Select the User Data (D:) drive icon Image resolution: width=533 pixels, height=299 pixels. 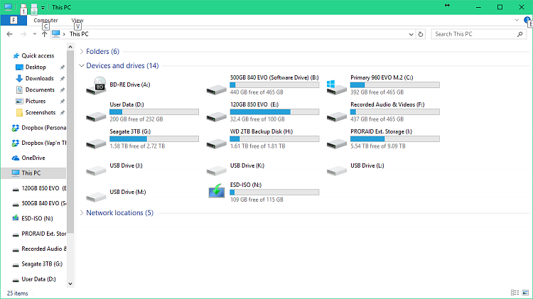[x=96, y=117]
